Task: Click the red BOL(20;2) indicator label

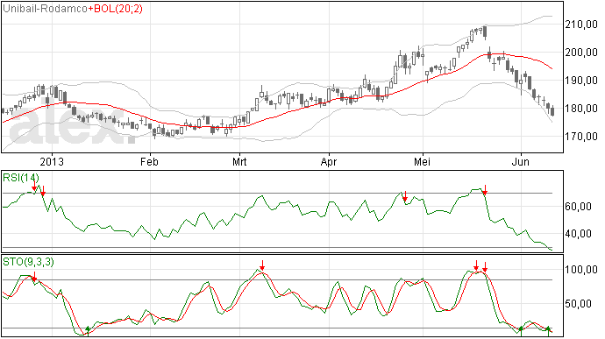Action: 116,9
